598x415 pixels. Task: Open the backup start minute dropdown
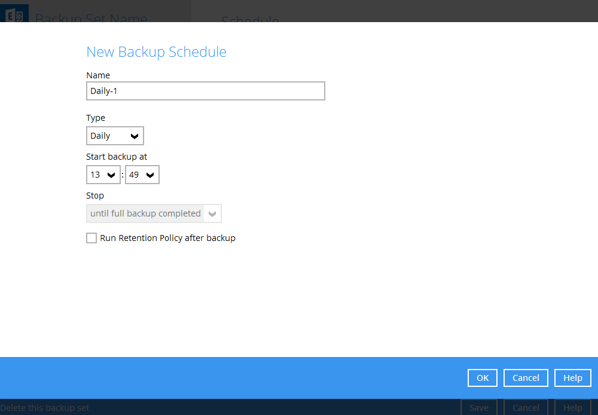[142, 175]
